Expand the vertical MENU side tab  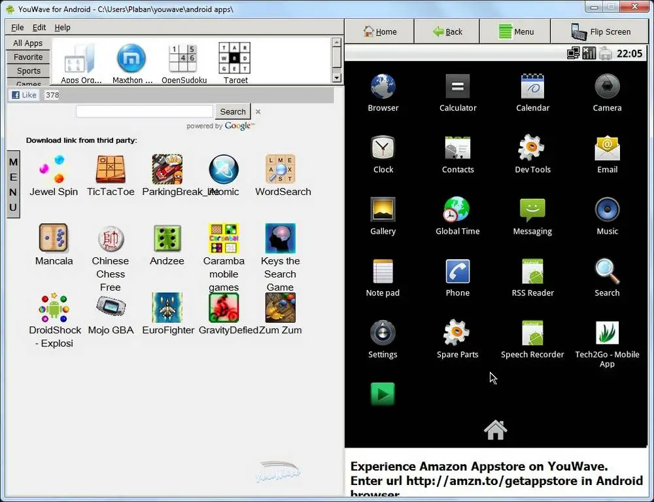coord(13,185)
